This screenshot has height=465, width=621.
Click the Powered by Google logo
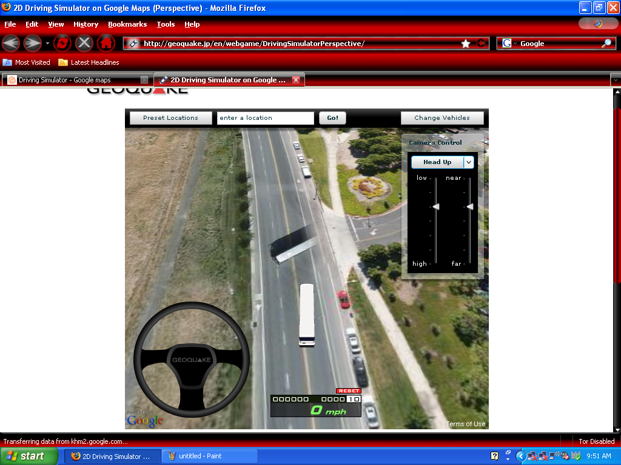click(144, 420)
